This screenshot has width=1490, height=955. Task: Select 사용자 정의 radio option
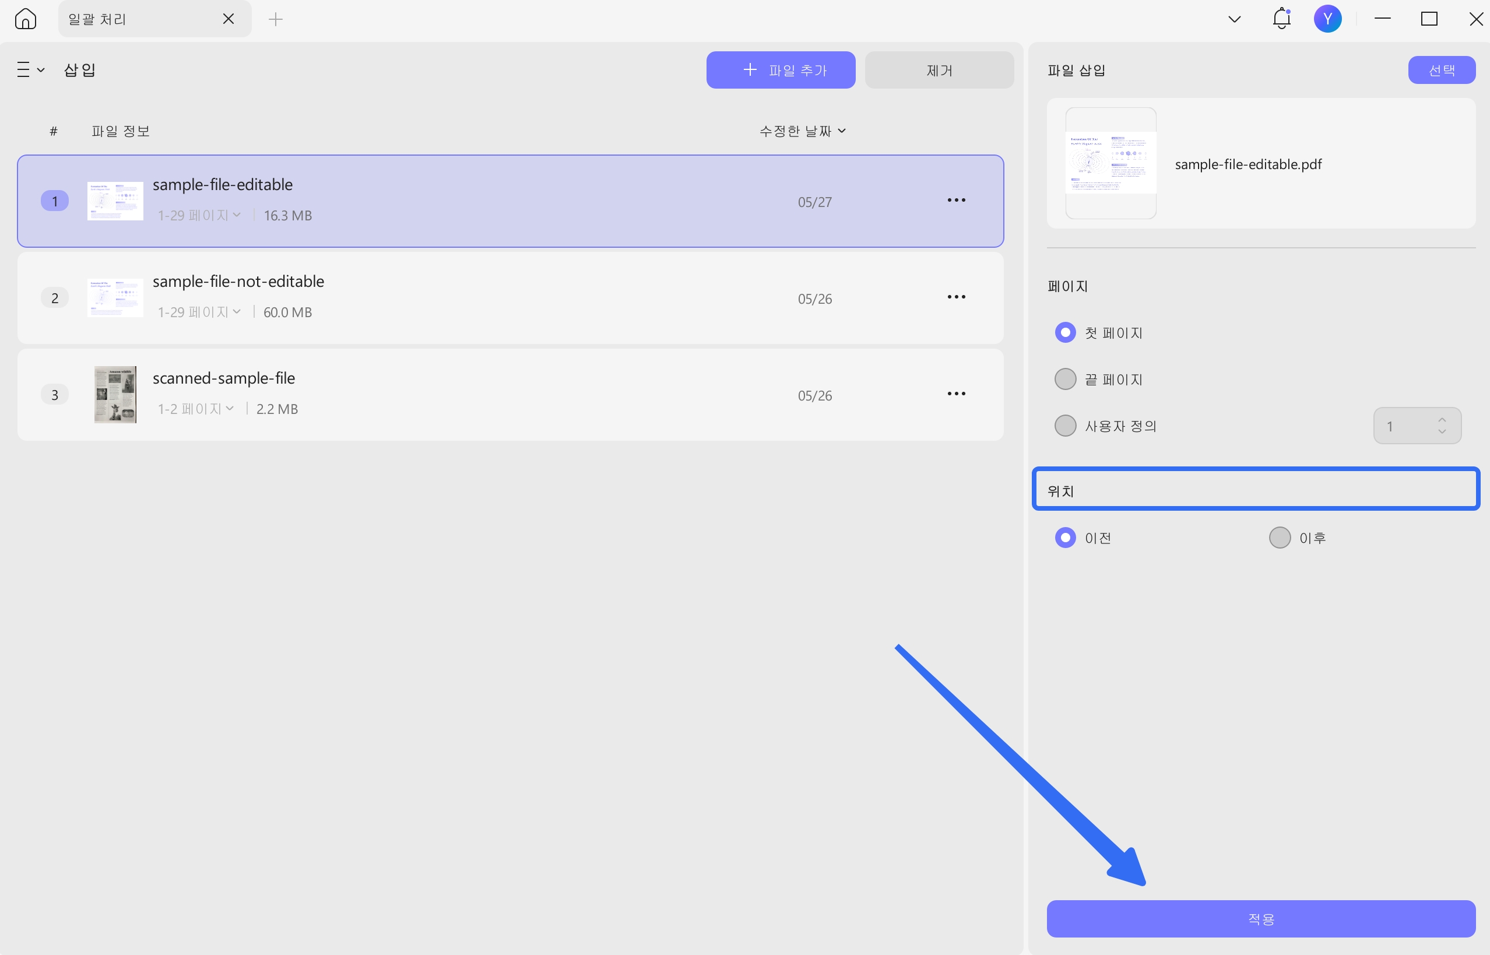click(x=1065, y=426)
